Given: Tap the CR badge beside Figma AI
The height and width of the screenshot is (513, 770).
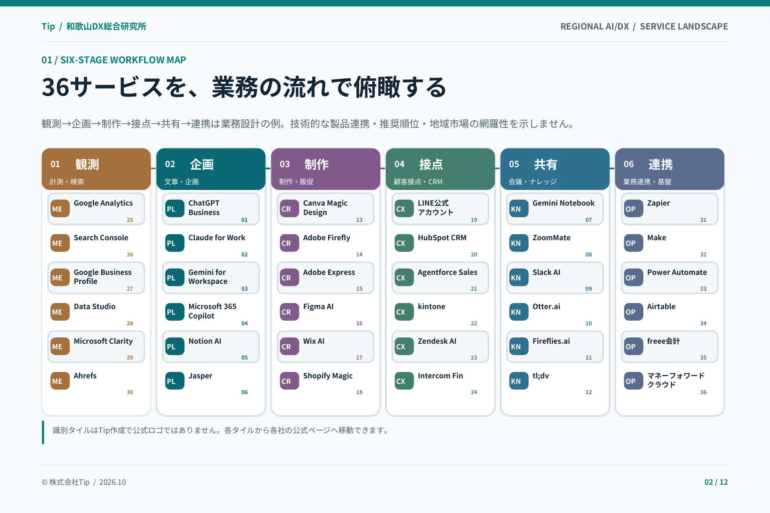Looking at the screenshot, I should pos(289,312).
